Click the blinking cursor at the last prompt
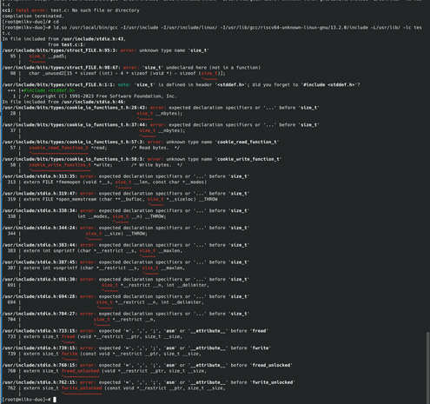The height and width of the screenshot is (404, 430). coord(55,400)
